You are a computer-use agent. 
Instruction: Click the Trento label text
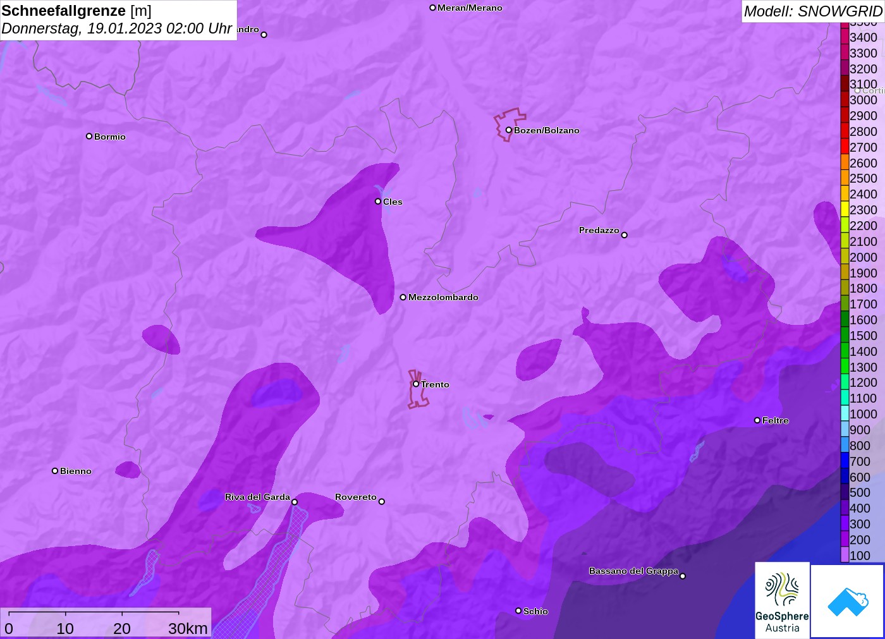pyautogui.click(x=435, y=384)
